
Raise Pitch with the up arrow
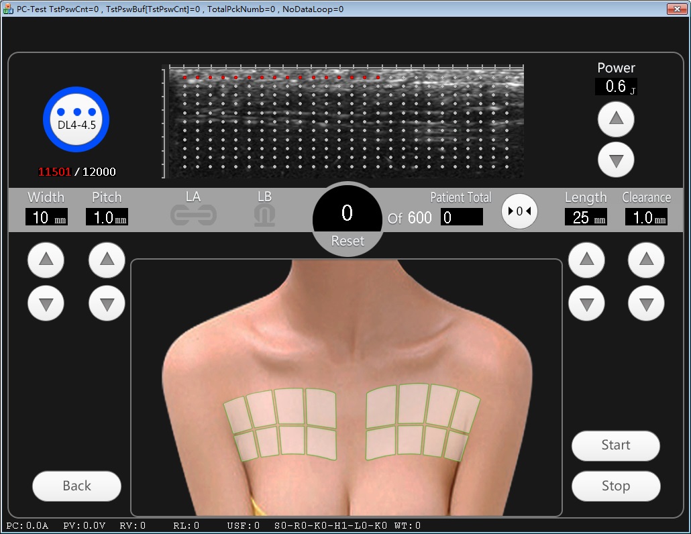(x=107, y=260)
